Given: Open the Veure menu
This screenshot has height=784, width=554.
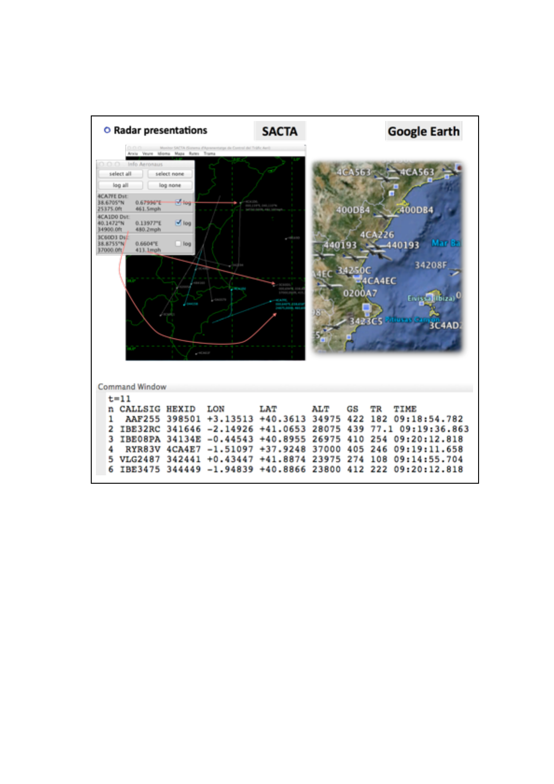Looking at the screenshot, I should (x=148, y=153).
